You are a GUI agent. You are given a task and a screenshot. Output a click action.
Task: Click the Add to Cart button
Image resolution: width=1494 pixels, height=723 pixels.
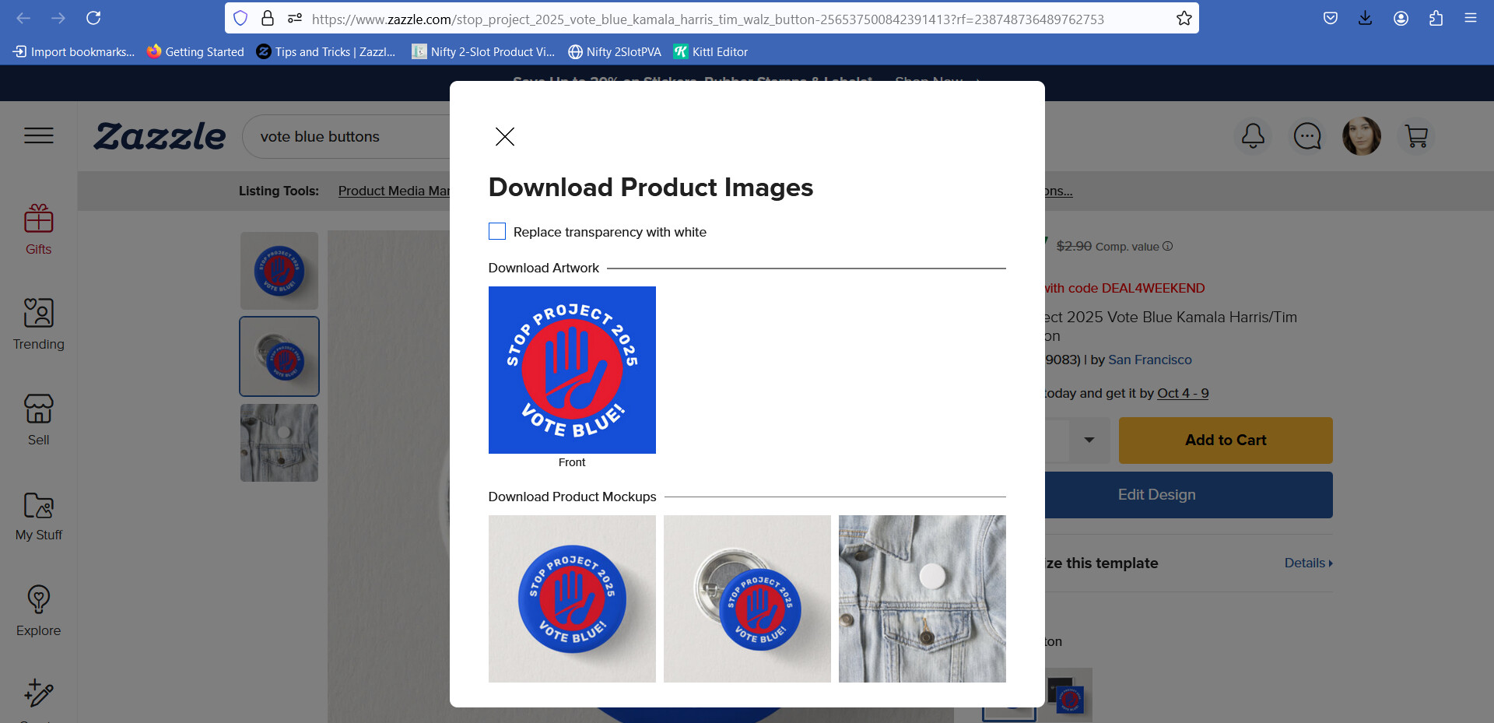(1226, 440)
